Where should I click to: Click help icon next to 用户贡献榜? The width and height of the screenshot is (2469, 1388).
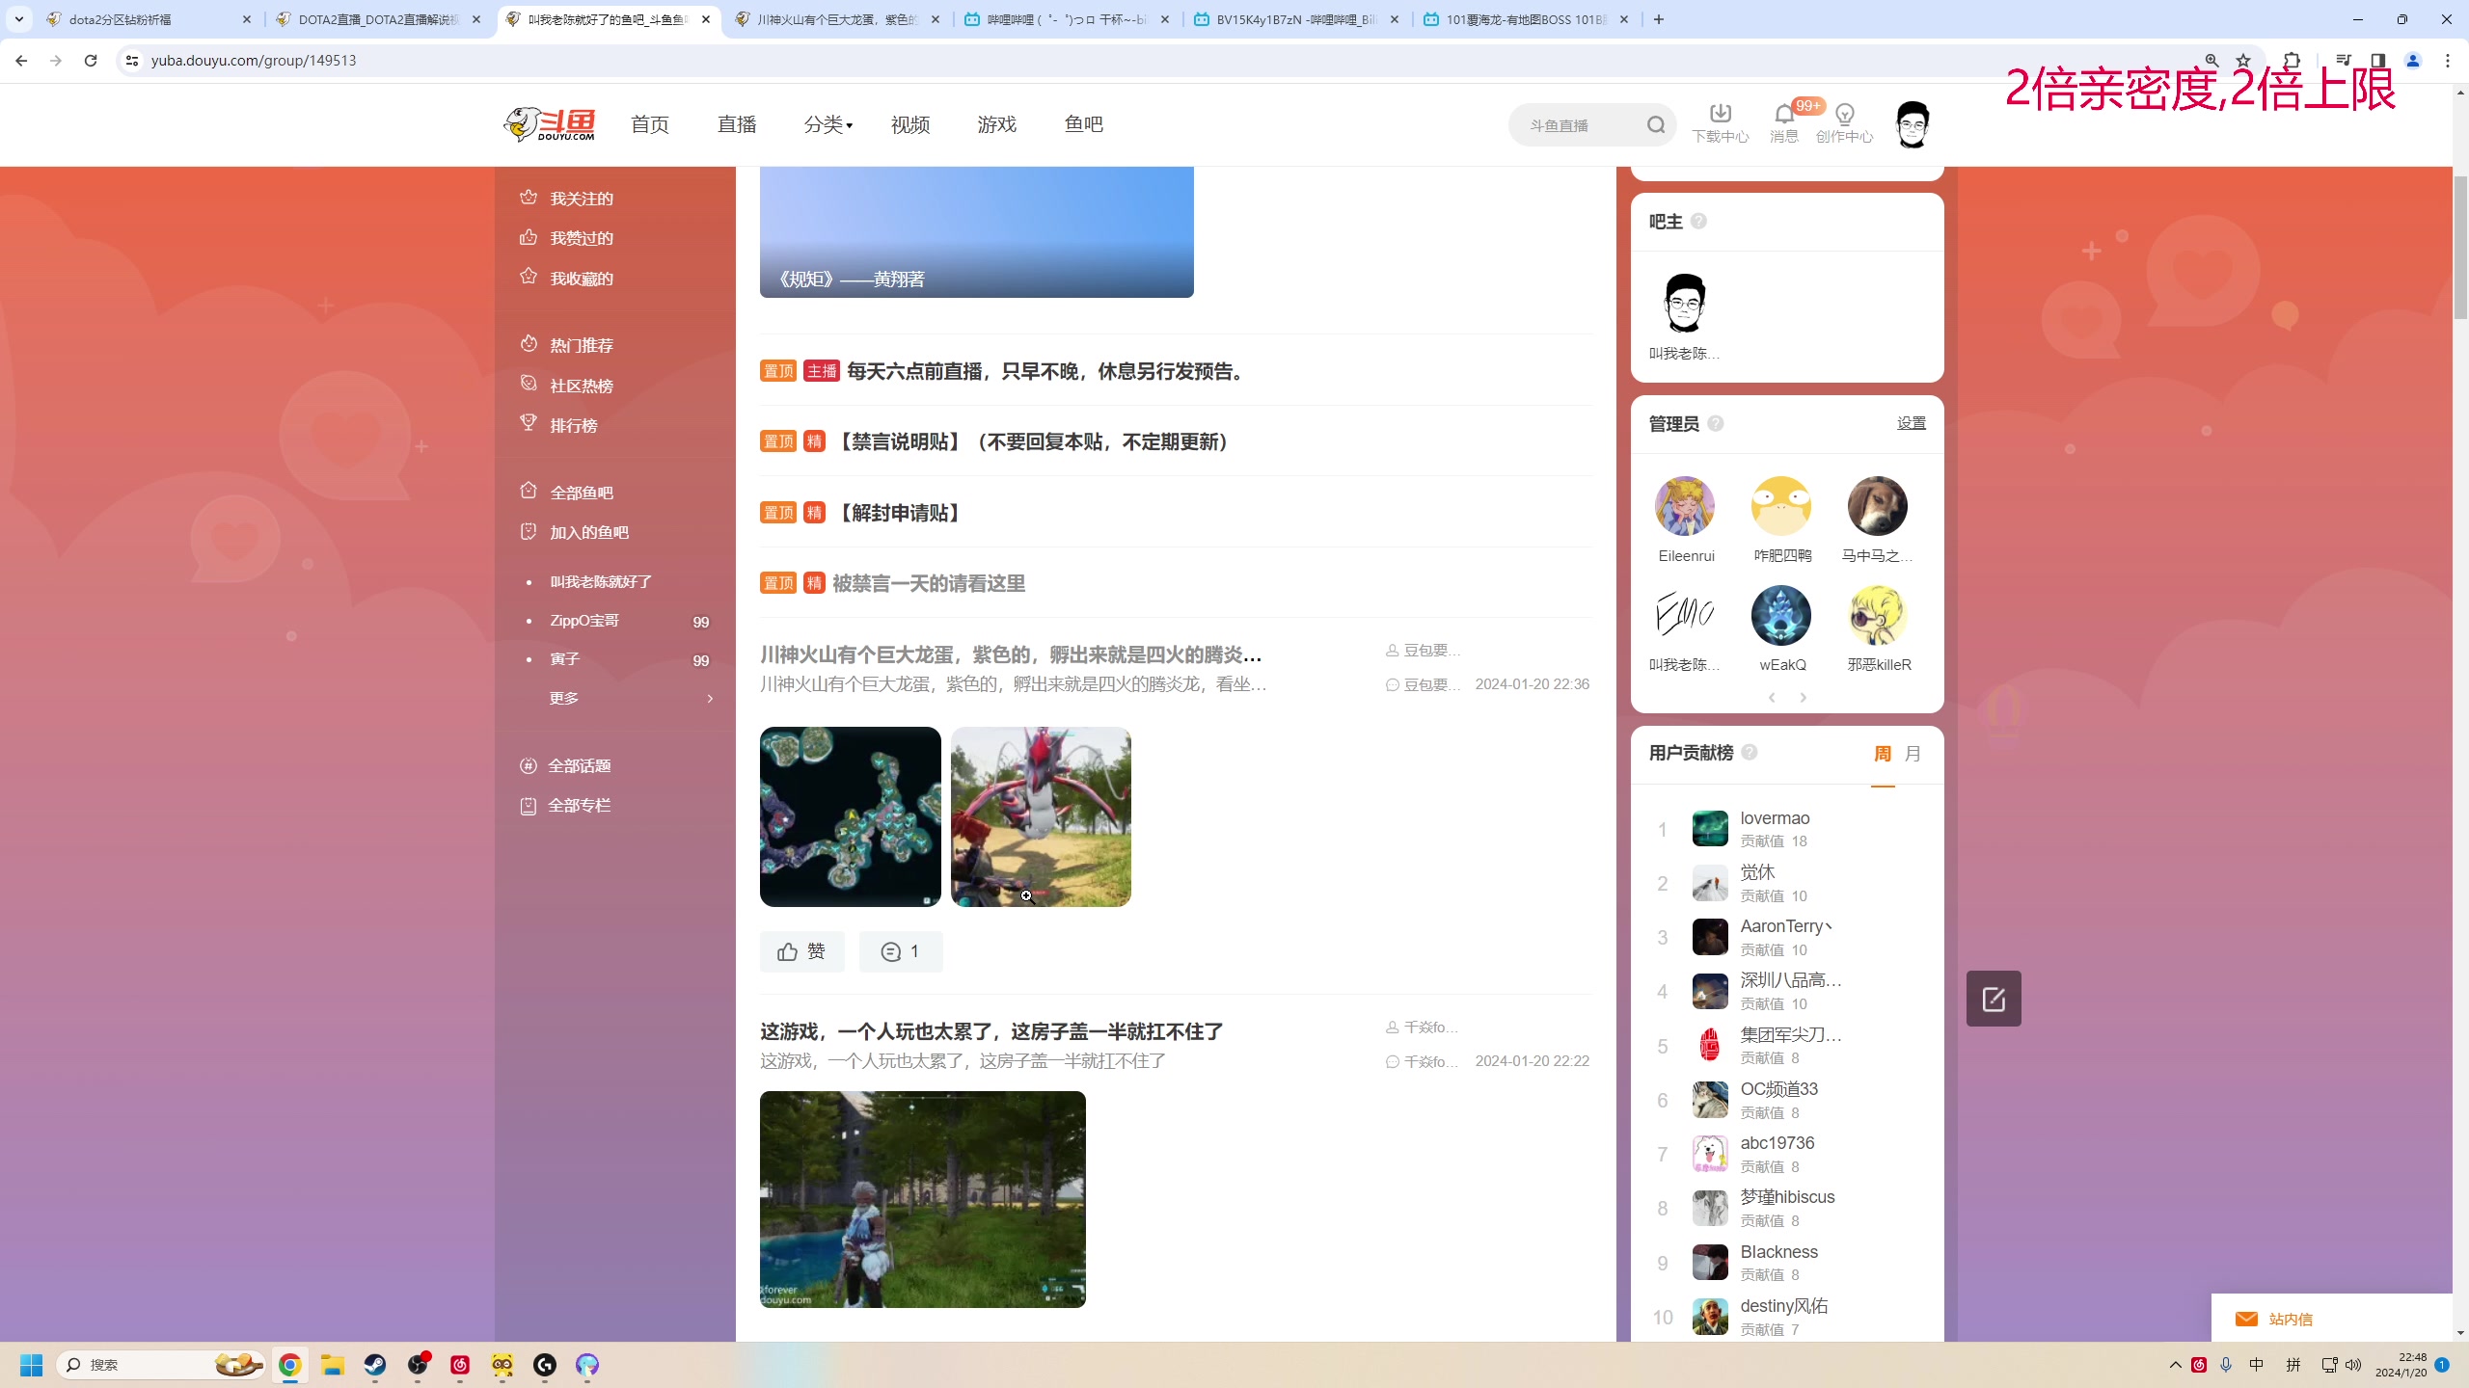click(1750, 752)
